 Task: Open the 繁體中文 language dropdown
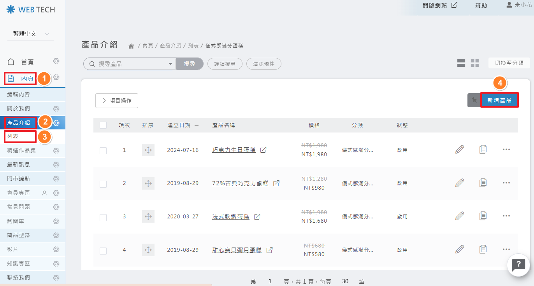(30, 34)
